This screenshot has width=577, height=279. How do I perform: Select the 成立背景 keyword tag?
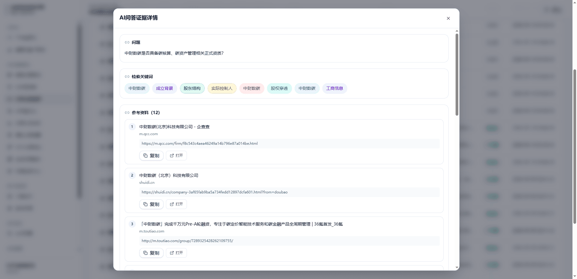click(x=164, y=88)
